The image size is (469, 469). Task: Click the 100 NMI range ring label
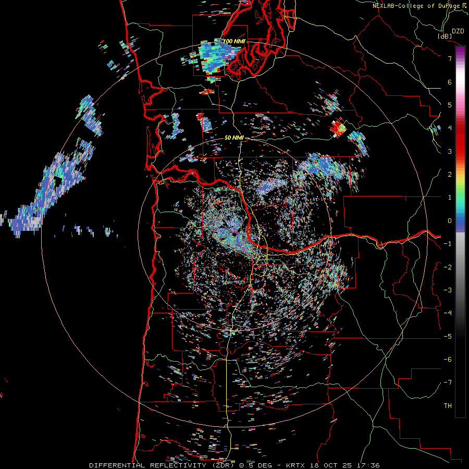coord(234,41)
